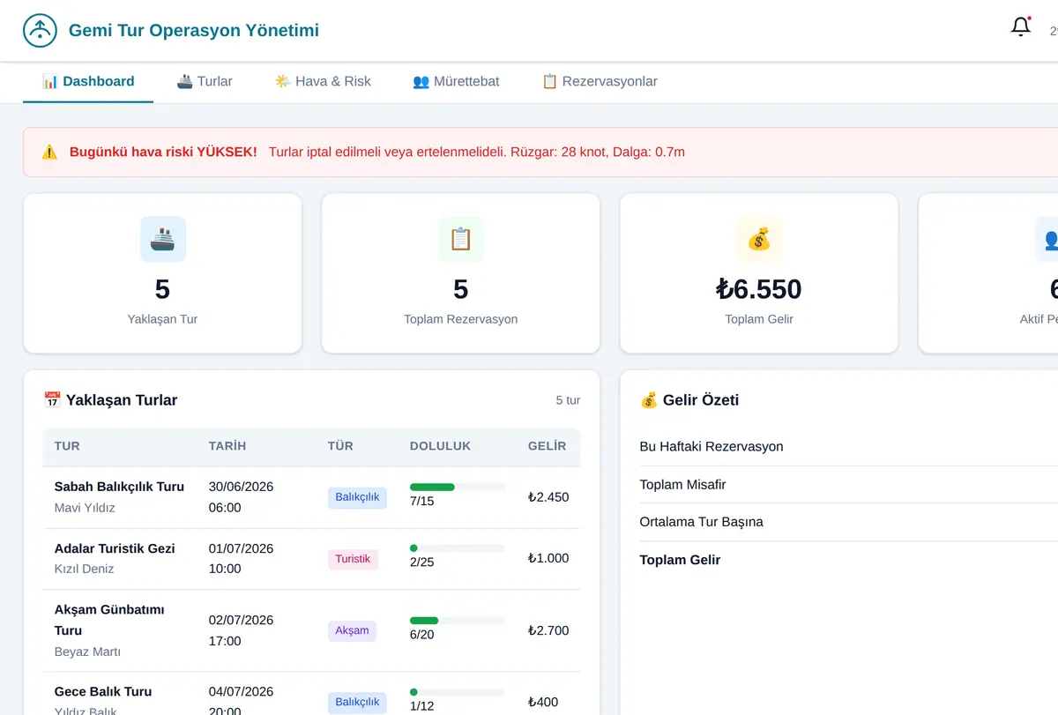The image size is (1058, 715).
Task: Click the warning icon in weather alert
Action: tap(49, 152)
